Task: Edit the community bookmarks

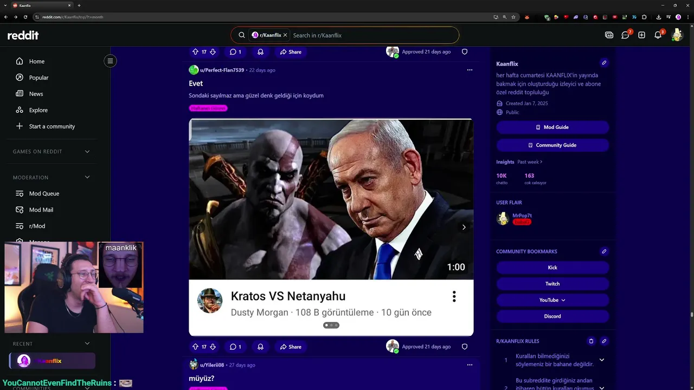Action: click(x=604, y=251)
